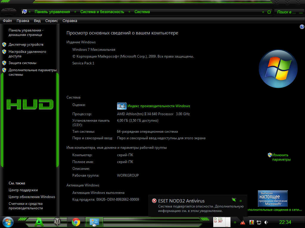Click the Система breadcrumb segment

[x=142, y=12]
